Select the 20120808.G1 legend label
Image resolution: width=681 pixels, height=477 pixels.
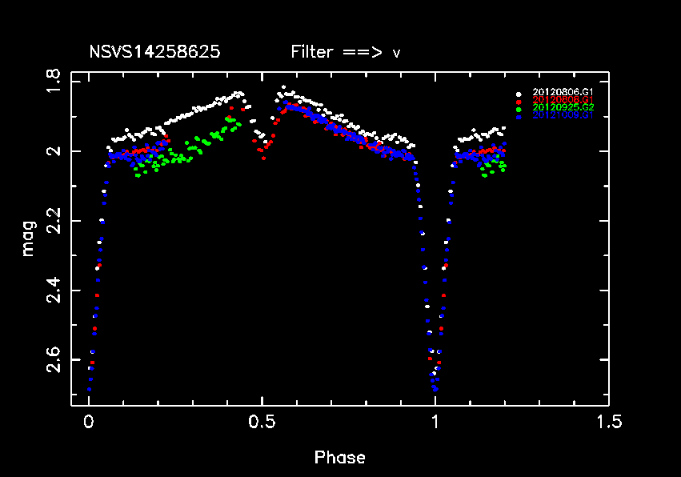[563, 100]
